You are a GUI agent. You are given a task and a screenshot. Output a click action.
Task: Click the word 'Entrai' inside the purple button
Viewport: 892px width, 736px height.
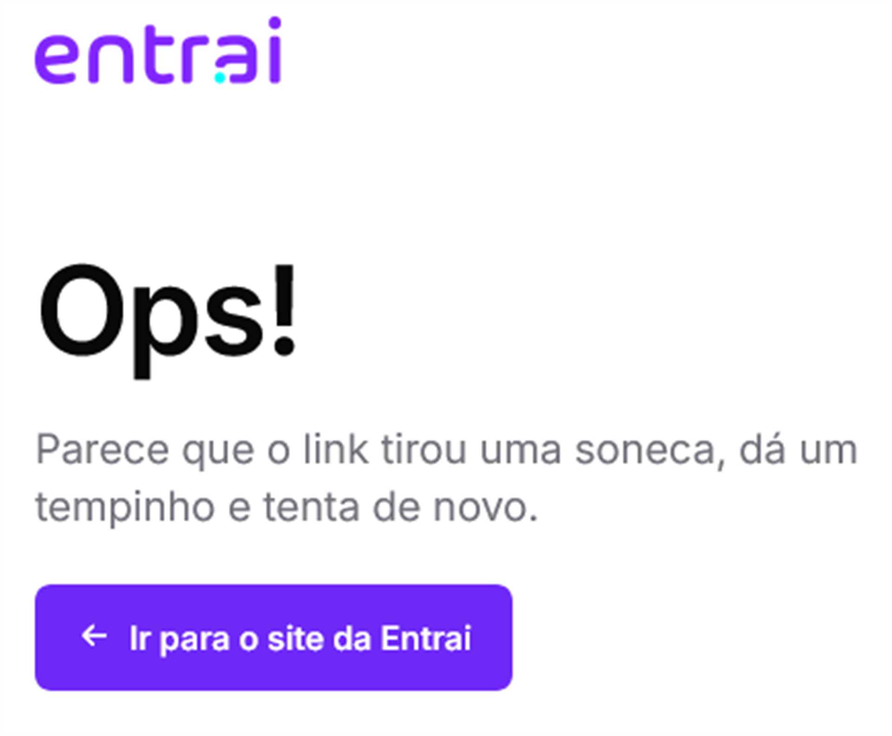(426, 638)
